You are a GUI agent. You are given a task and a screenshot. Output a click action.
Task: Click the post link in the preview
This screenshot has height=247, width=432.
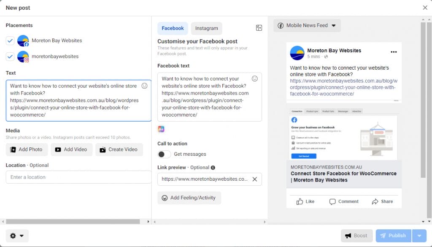click(344, 87)
